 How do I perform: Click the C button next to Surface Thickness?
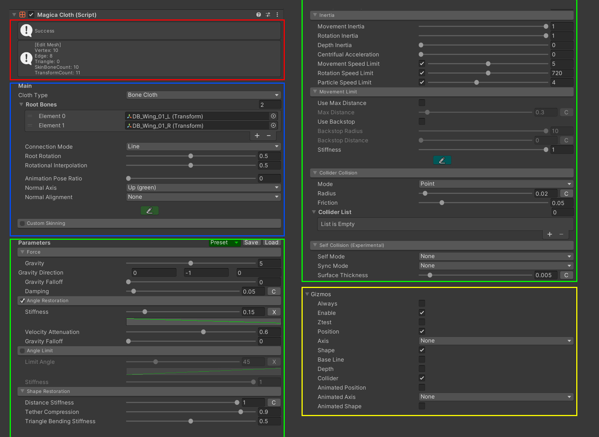[567, 275]
